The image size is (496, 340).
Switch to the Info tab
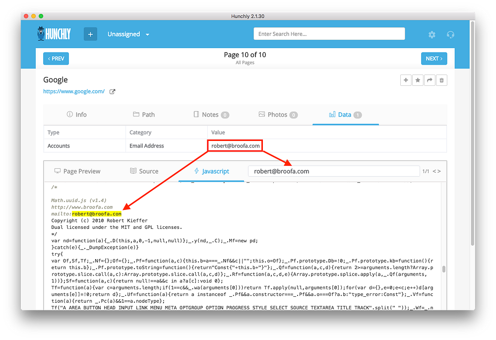pos(76,115)
